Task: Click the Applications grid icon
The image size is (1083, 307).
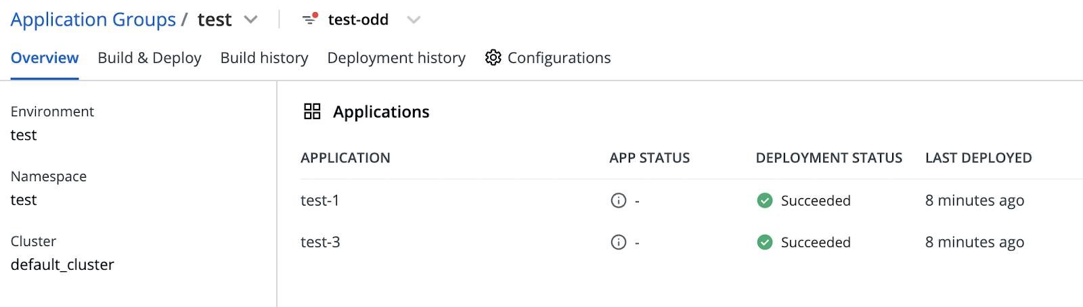Action: pos(312,112)
